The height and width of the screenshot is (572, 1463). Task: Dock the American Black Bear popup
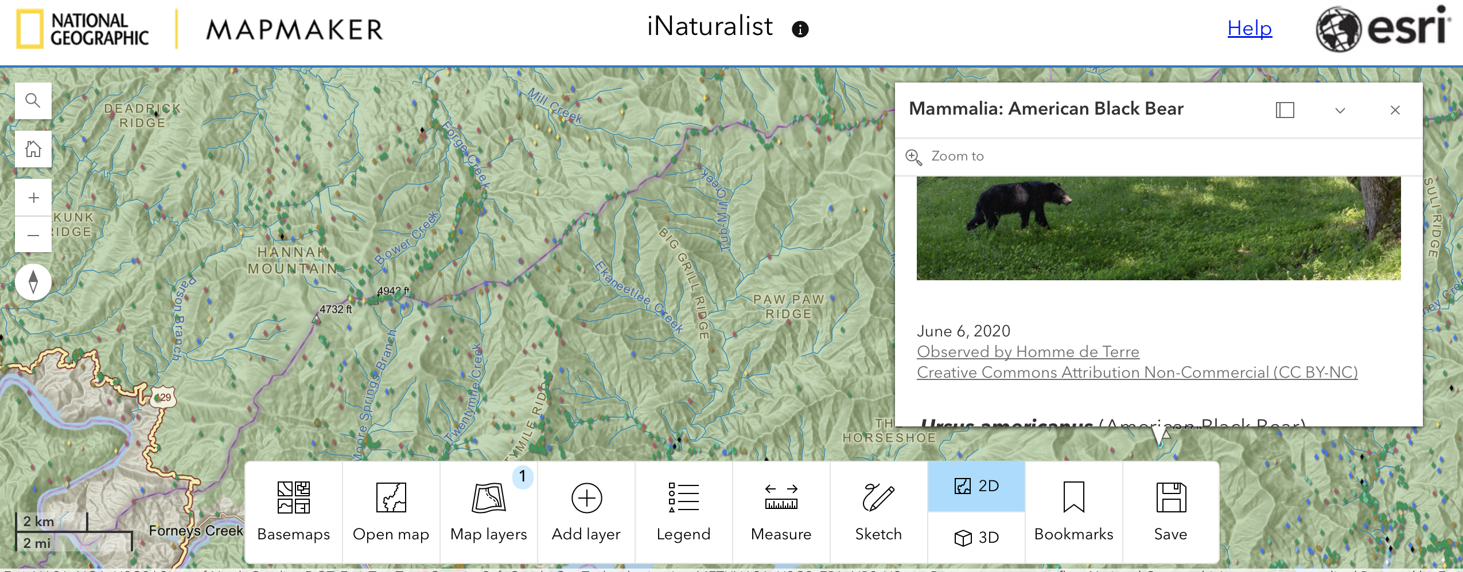point(1285,110)
